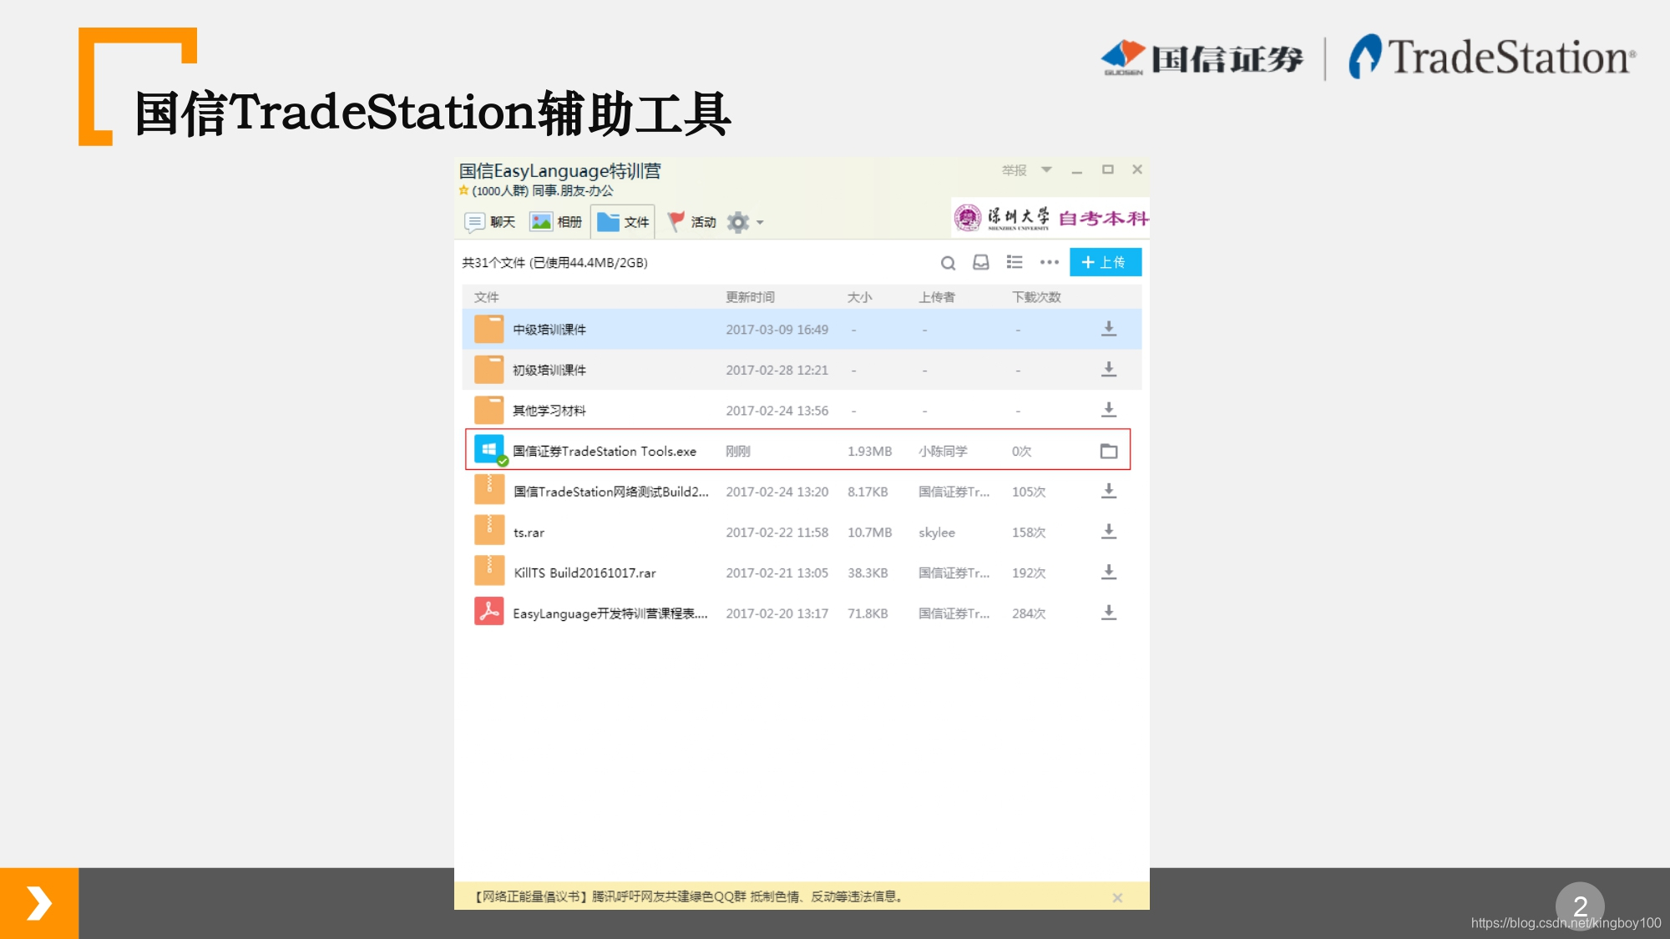
Task: Download KillTS Build20161017.rar
Action: [x=1109, y=572]
